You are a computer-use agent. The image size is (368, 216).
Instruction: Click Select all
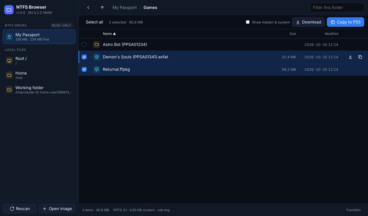94,22
